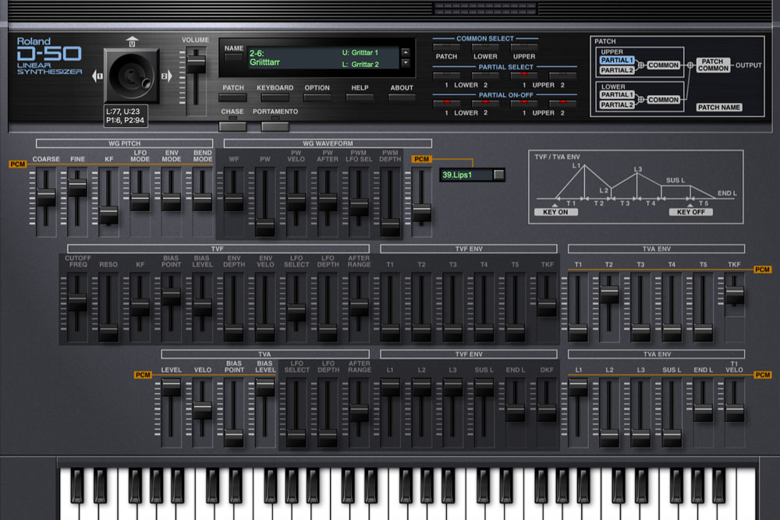Select UPPER PARTIAL 1 in the patch diagram
The image size is (780, 520).
point(617,60)
